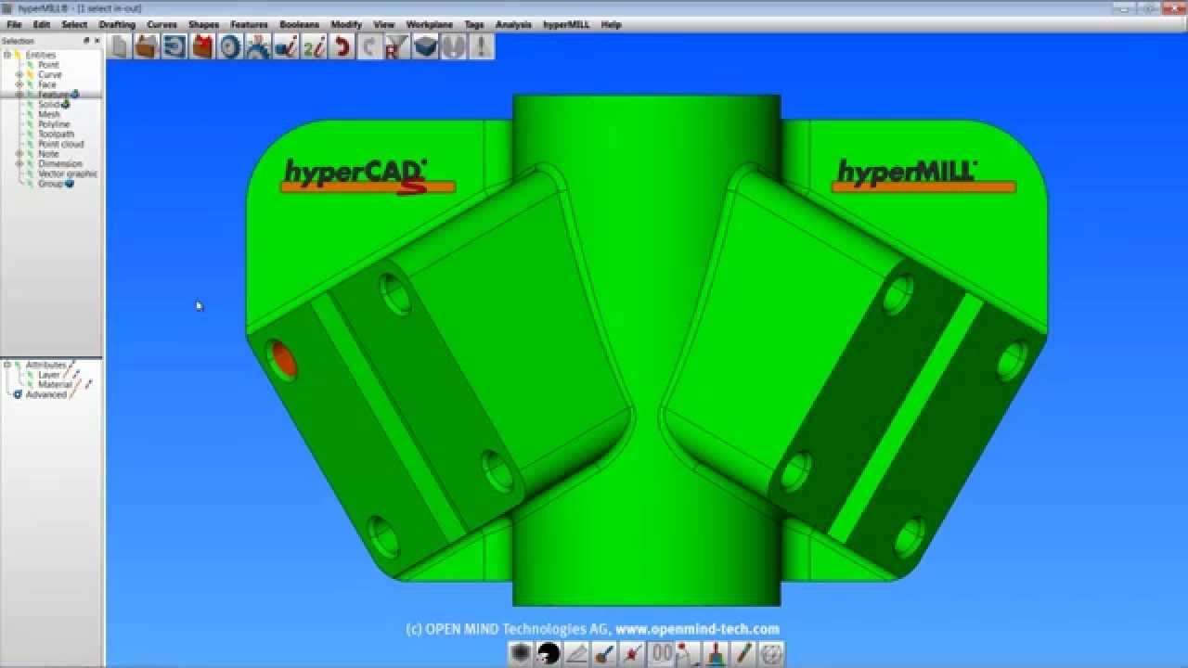
Task: Click the pencil icon in bottom toolbar
Action: 743,653
